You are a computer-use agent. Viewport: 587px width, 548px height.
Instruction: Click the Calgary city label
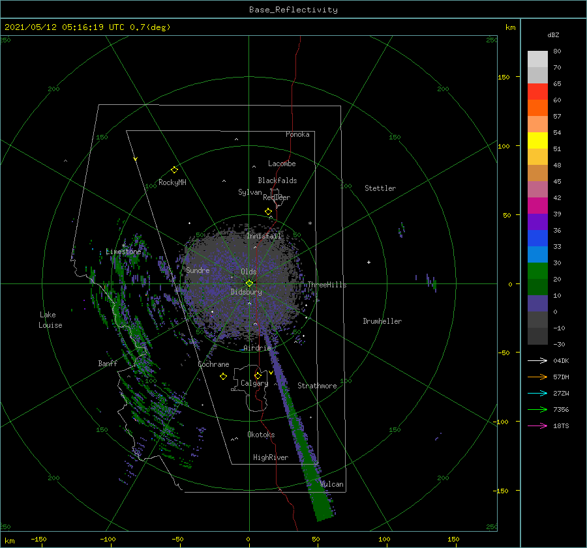click(254, 383)
